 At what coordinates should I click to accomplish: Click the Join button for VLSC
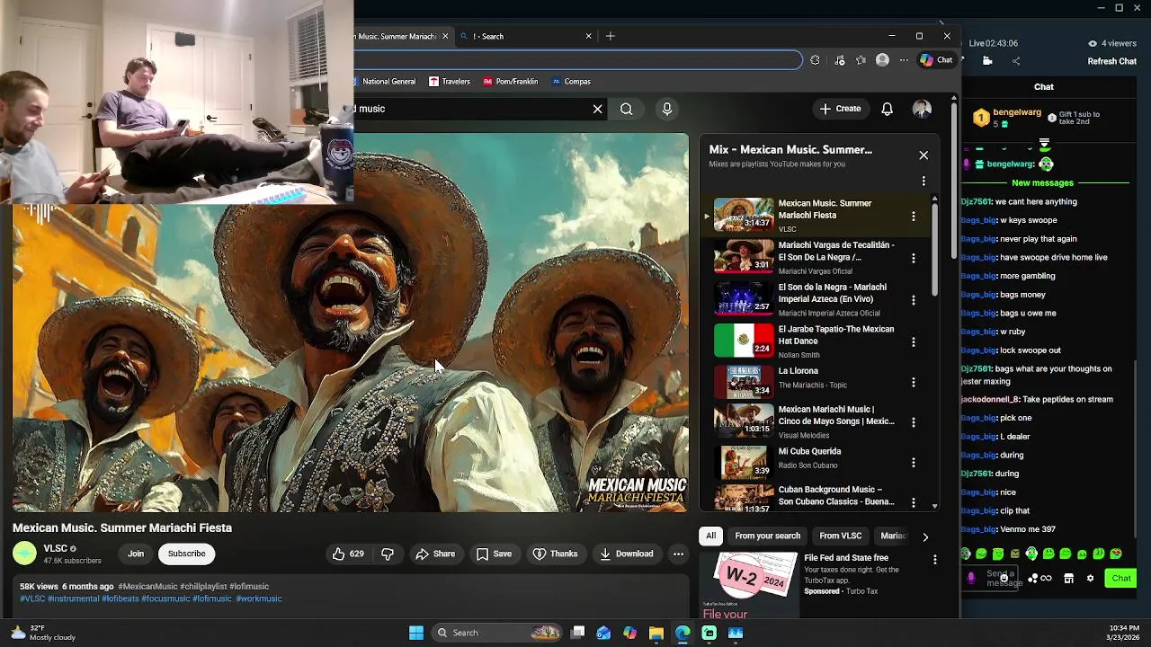(136, 554)
